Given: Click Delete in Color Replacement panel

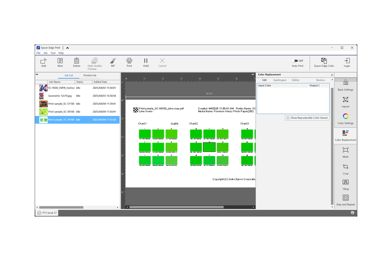Looking at the screenshot, I should click(296, 80).
